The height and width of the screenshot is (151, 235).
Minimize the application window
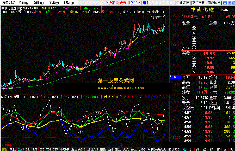(x=225, y=3)
